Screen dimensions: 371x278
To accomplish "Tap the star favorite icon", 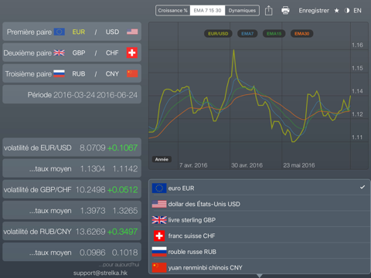I will (336, 11).
